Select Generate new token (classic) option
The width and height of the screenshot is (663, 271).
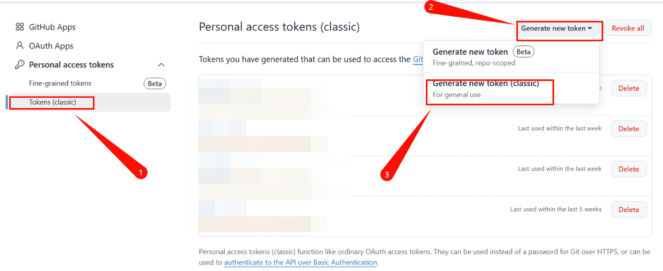(x=490, y=89)
